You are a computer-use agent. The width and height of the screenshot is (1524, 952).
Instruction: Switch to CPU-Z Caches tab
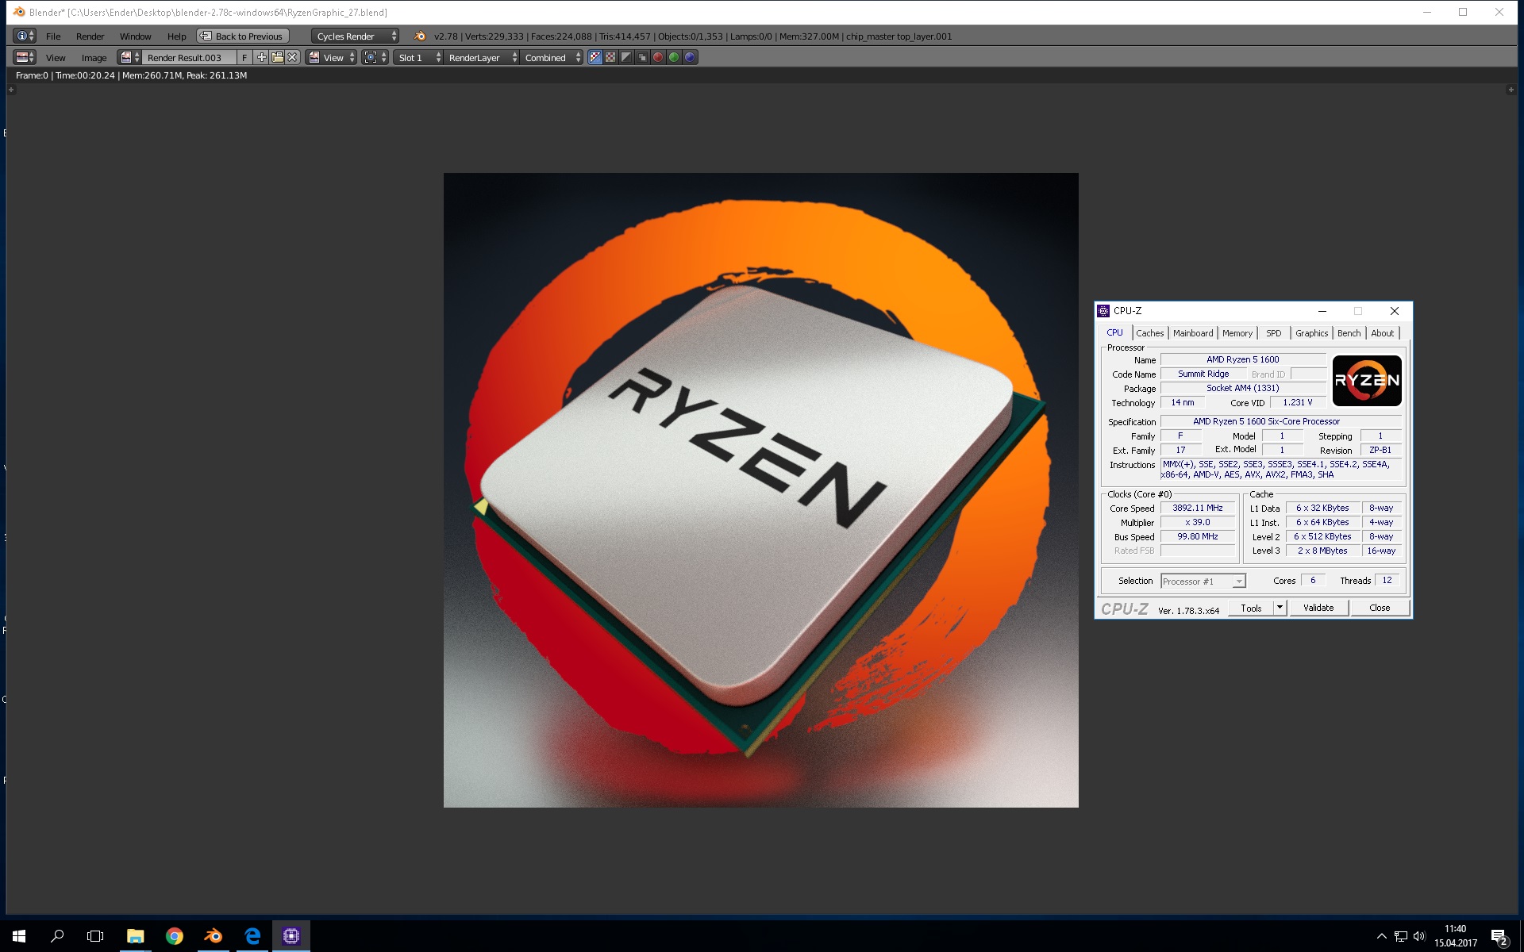point(1149,333)
